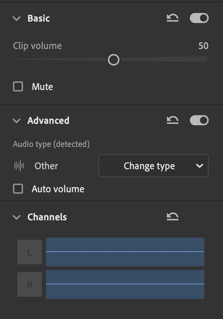223x319 pixels.
Task: Click the Basic section title
Action: coord(38,18)
